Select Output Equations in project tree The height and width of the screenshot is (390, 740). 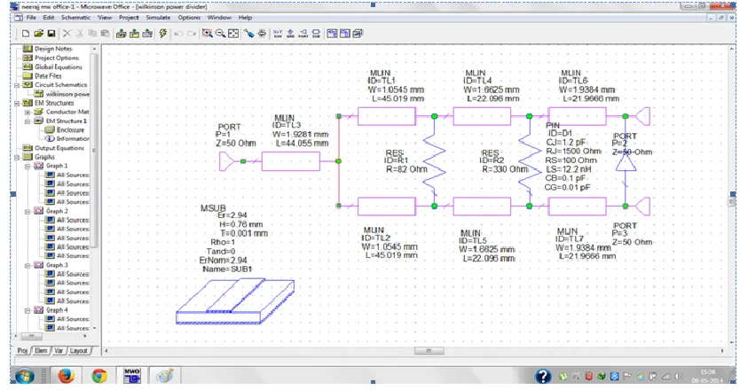tap(59, 148)
